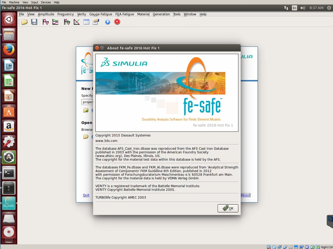The width and height of the screenshot is (333, 249).
Task: Click the blue play/run analysis icon
Action: pos(108,22)
